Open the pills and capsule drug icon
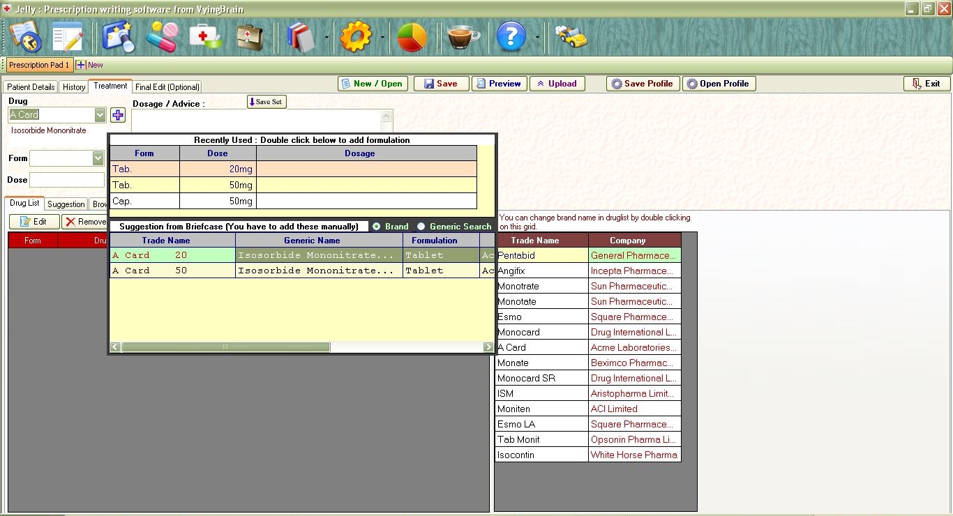 click(x=162, y=36)
